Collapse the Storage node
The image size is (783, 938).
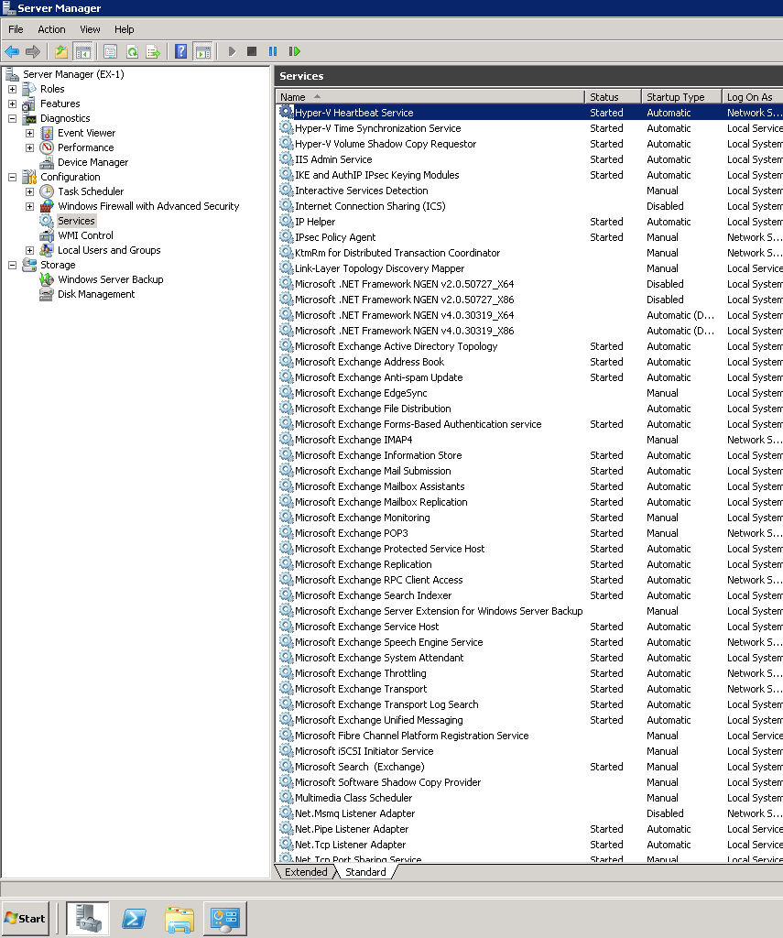[x=13, y=265]
